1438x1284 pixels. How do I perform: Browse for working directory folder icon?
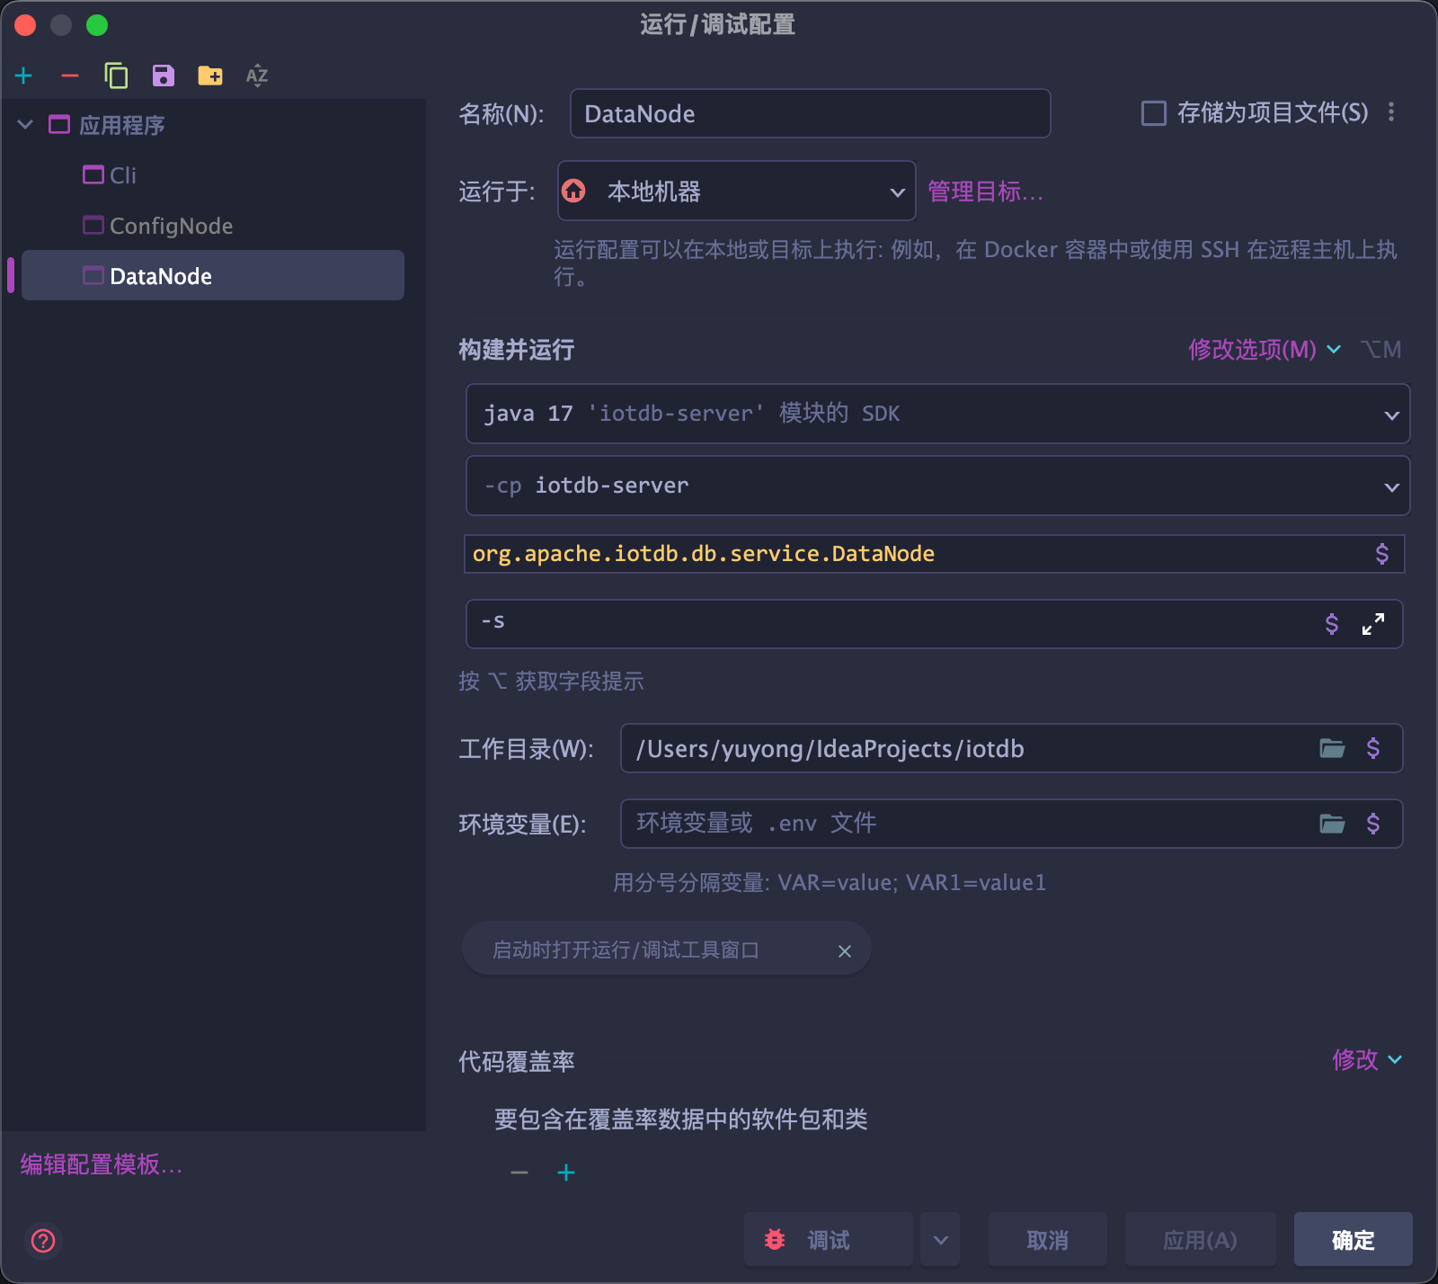pyautogui.click(x=1332, y=748)
